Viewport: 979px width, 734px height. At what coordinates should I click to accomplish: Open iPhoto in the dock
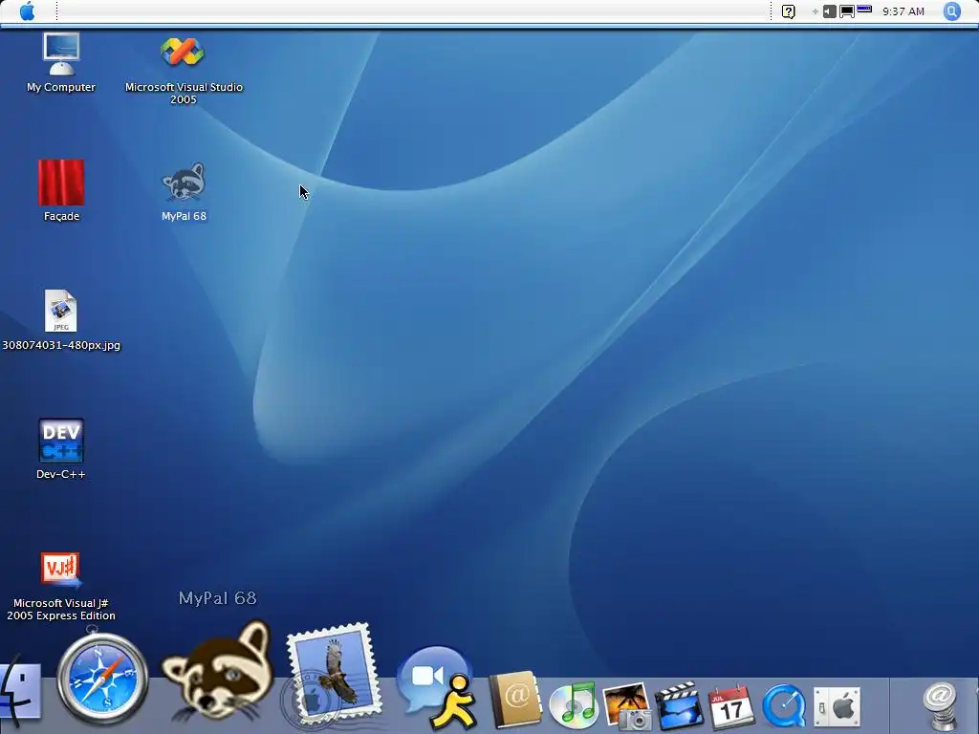[627, 705]
